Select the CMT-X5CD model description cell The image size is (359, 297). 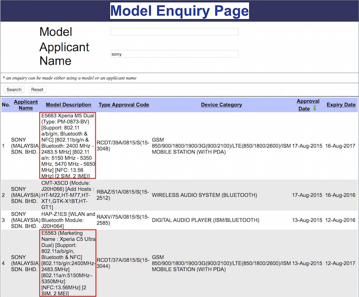(68, 195)
